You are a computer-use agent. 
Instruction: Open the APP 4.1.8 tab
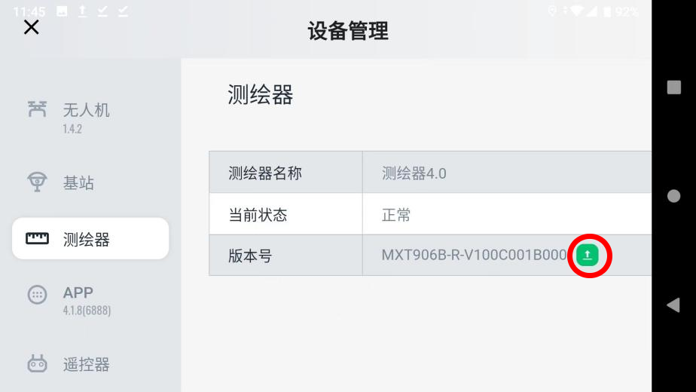86,300
